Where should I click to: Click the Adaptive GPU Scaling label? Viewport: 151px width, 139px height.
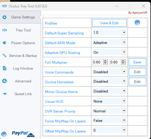[x=62, y=53]
